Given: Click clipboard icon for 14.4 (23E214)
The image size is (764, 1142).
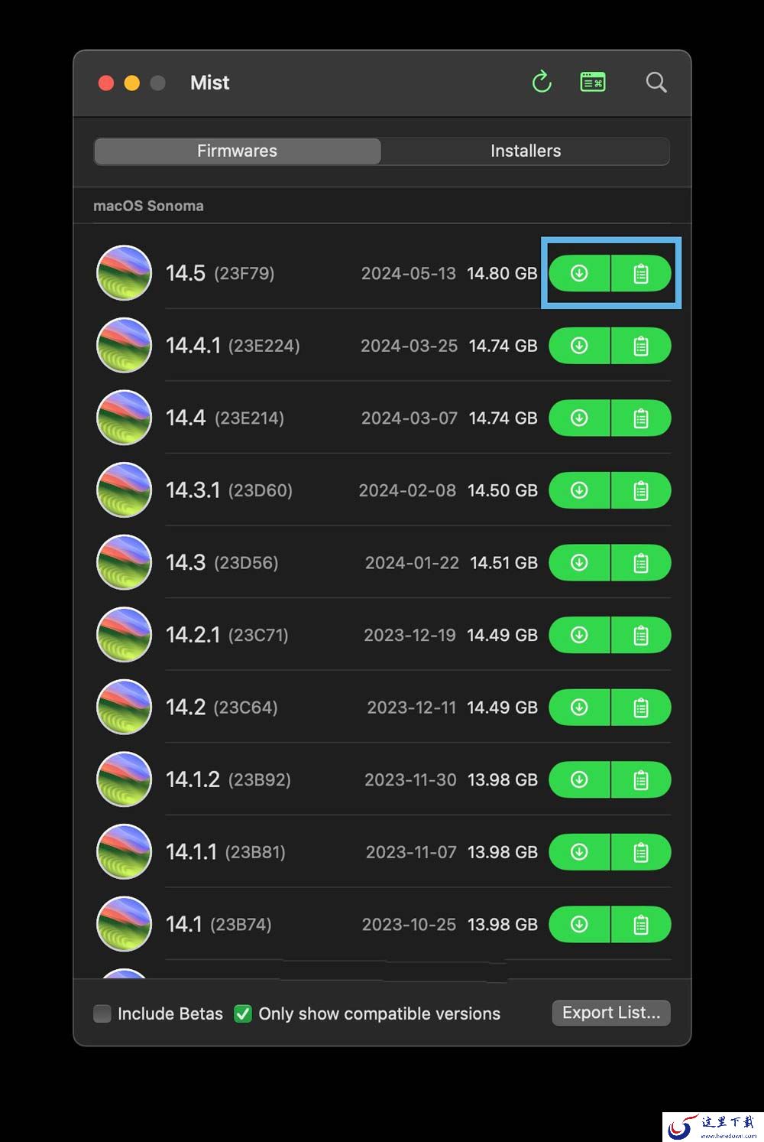Looking at the screenshot, I should click(x=641, y=418).
